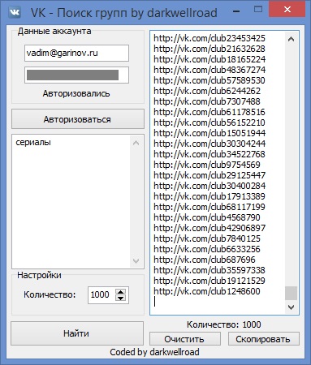Minimize the VK group search window
The height and width of the screenshot is (365, 311).
coord(236,11)
